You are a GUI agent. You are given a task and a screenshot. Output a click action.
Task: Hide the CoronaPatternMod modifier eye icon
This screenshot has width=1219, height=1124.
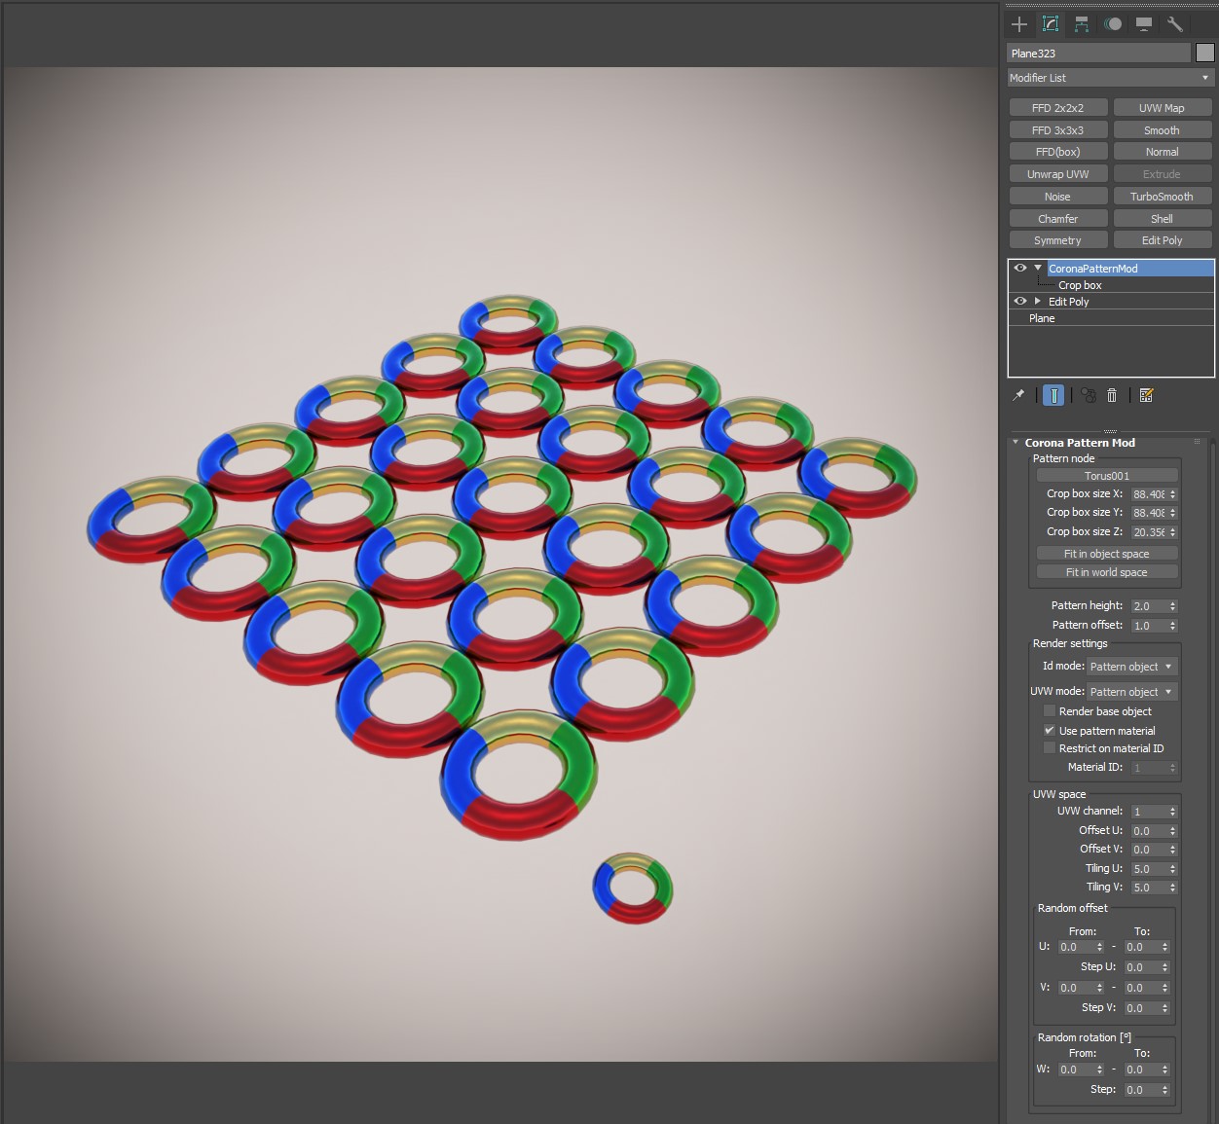[x=1020, y=268]
